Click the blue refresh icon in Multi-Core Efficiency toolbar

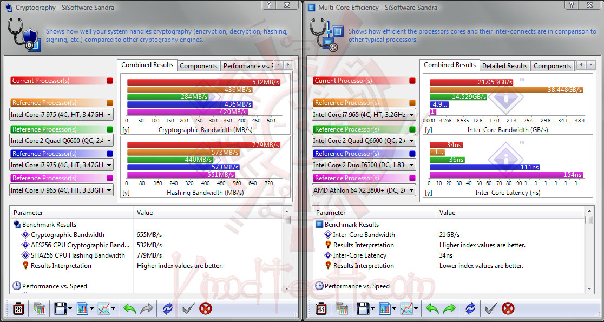(x=470, y=308)
